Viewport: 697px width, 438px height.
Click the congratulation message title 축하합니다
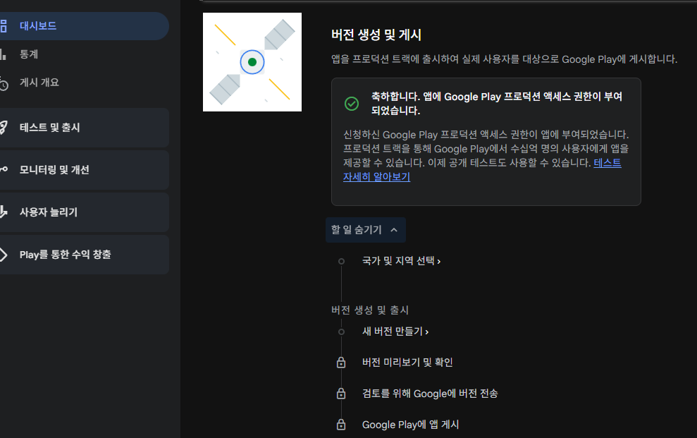coord(497,103)
